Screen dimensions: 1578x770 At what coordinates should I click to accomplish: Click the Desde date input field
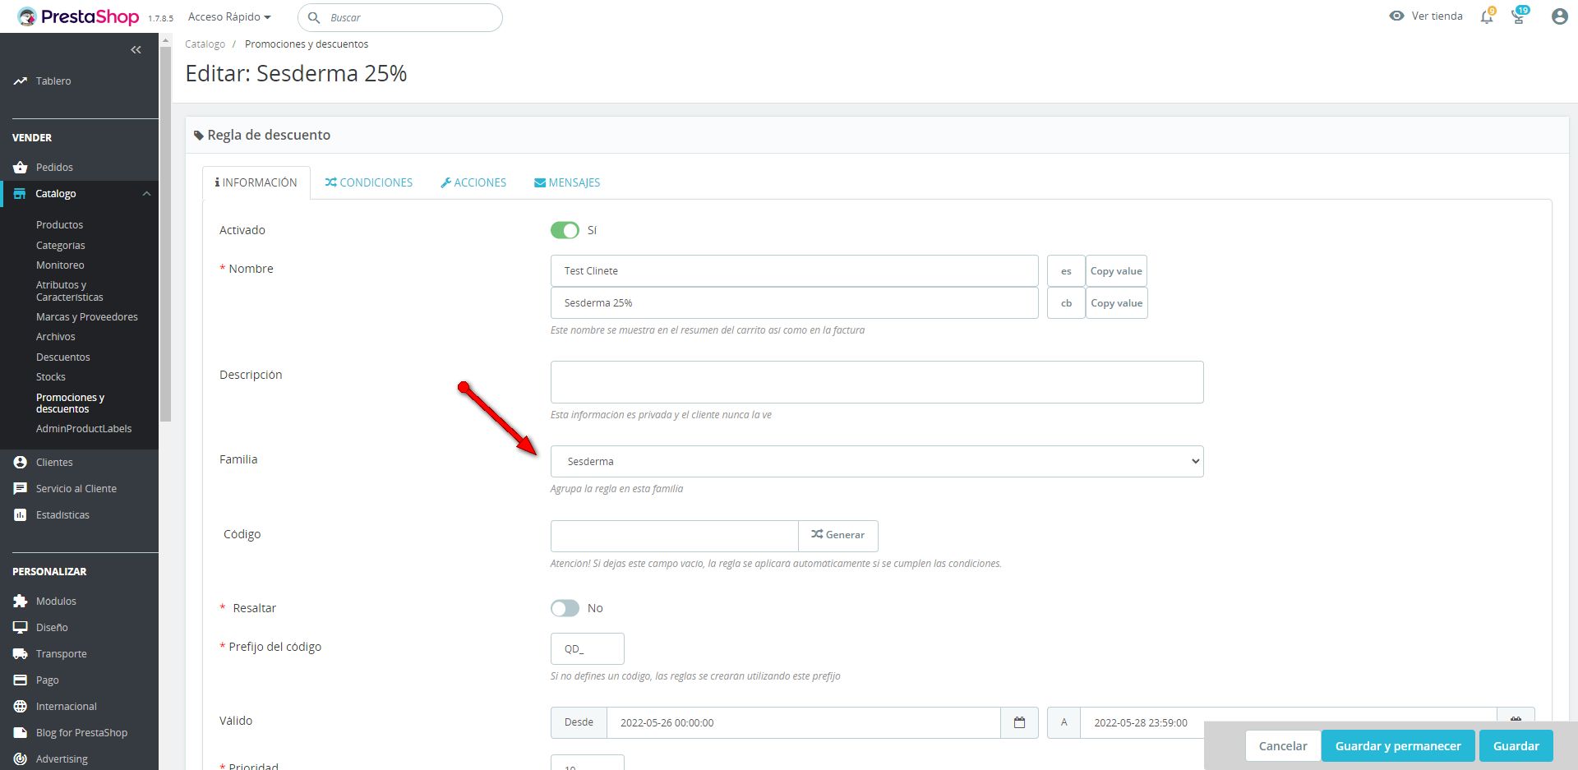click(804, 723)
